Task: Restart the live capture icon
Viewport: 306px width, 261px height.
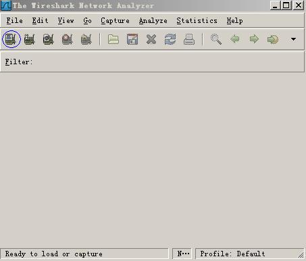Action: (86, 39)
